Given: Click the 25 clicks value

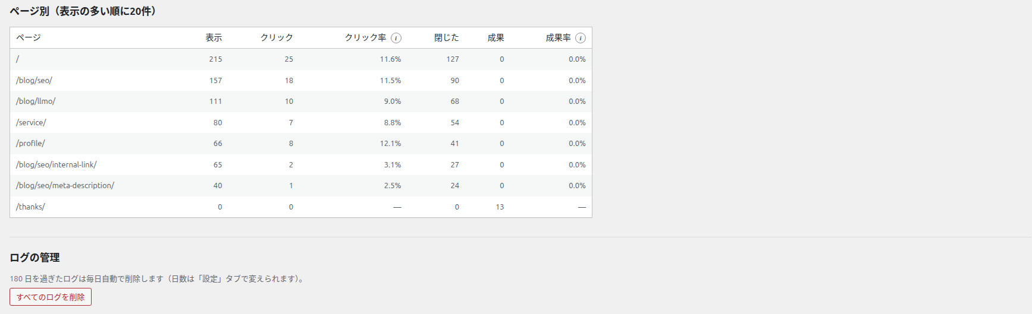Looking at the screenshot, I should pyautogui.click(x=289, y=59).
